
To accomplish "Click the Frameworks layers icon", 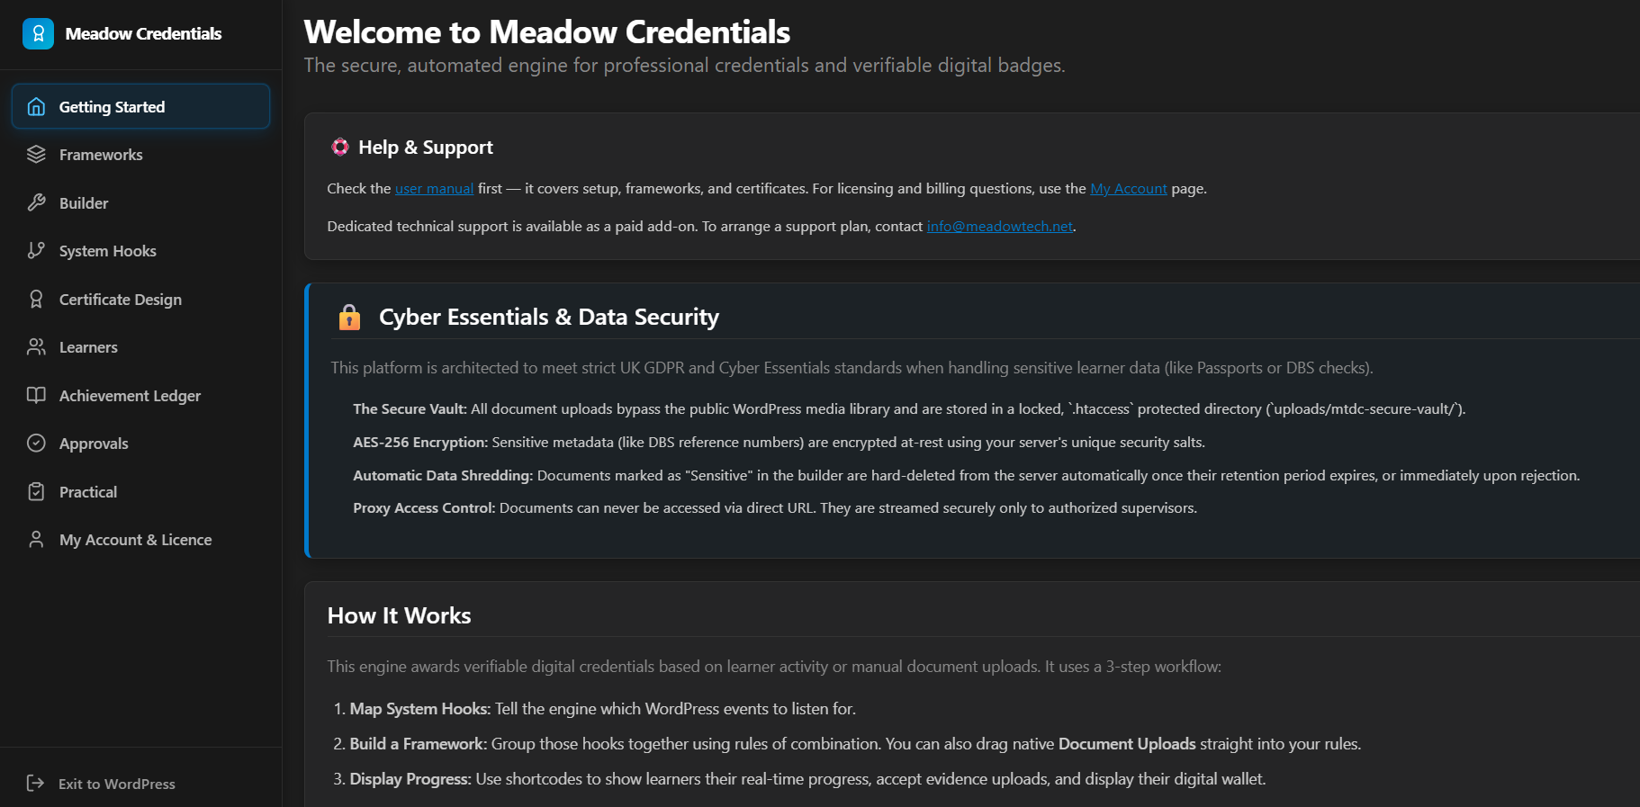I will (x=36, y=155).
